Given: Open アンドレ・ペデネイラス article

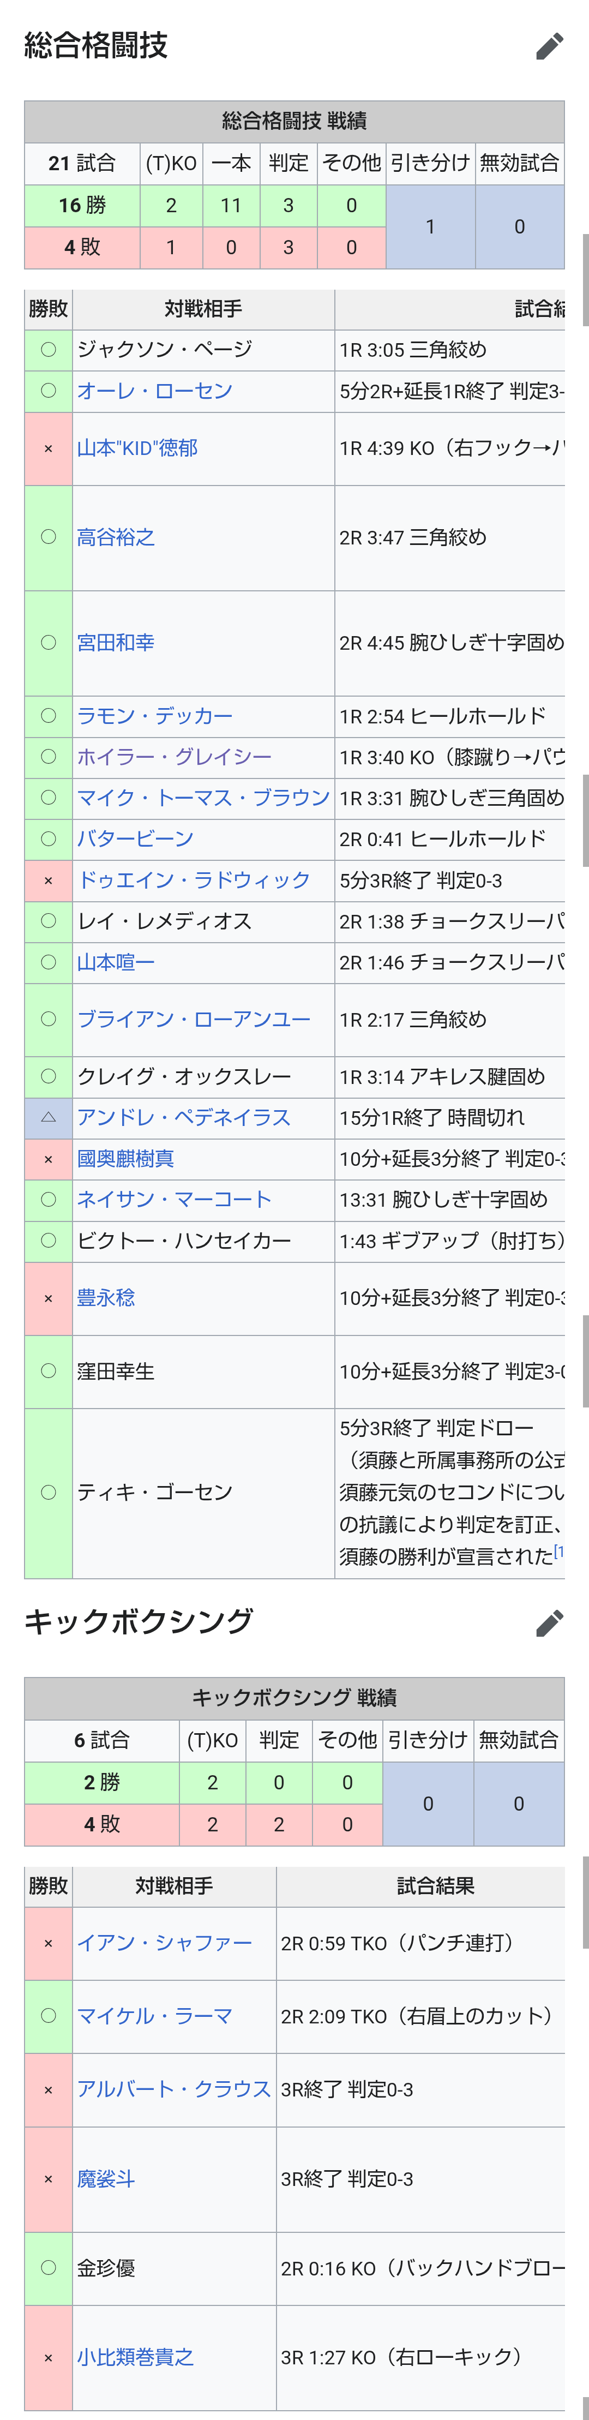Looking at the screenshot, I should [x=183, y=1118].
